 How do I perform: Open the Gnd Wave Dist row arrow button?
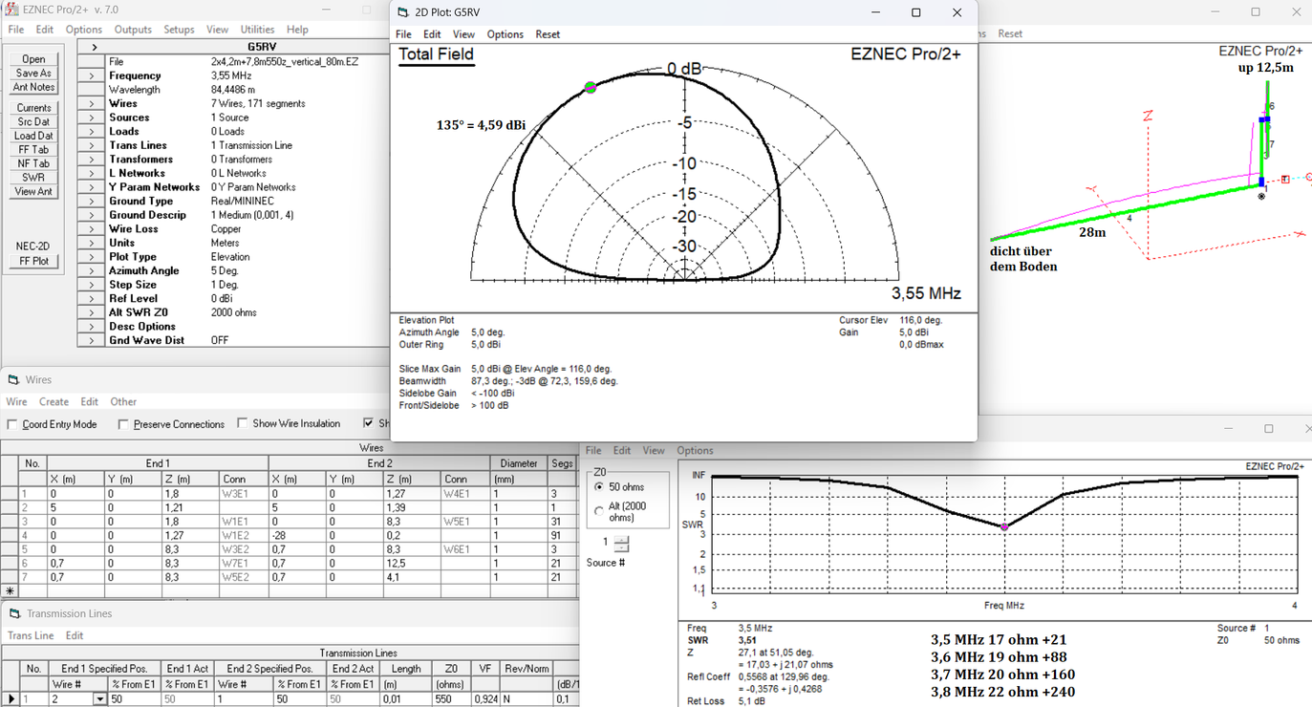pyautogui.click(x=92, y=340)
